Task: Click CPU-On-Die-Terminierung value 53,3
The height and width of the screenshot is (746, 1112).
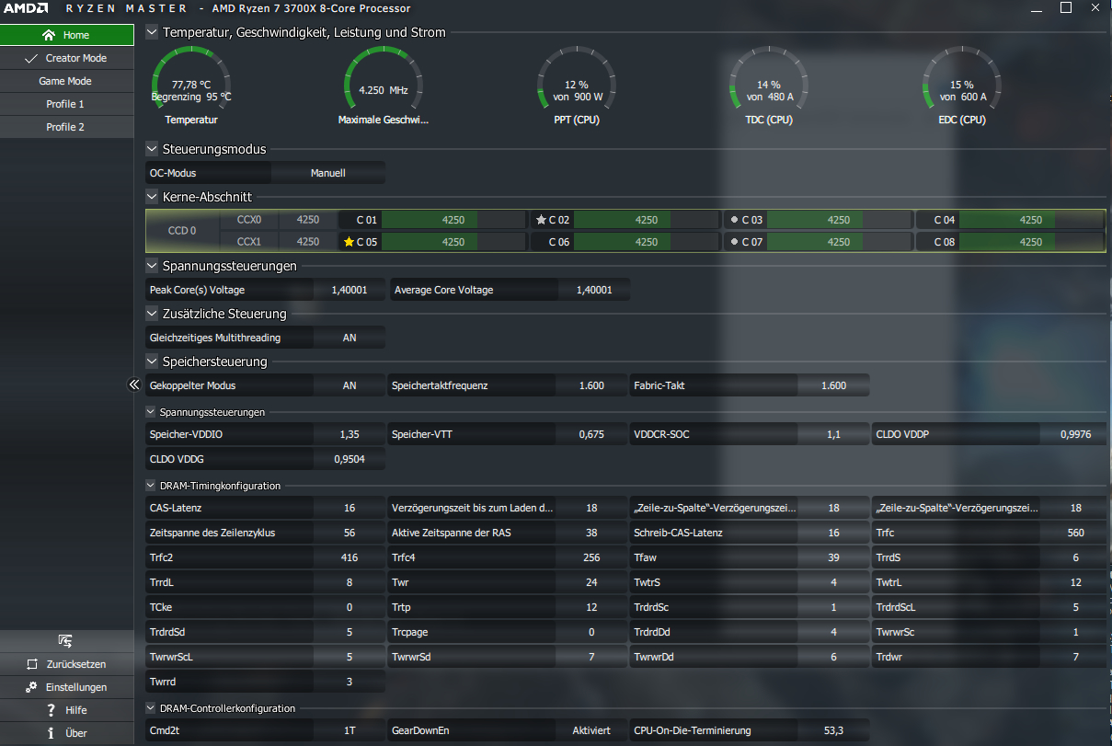Action: tap(833, 730)
